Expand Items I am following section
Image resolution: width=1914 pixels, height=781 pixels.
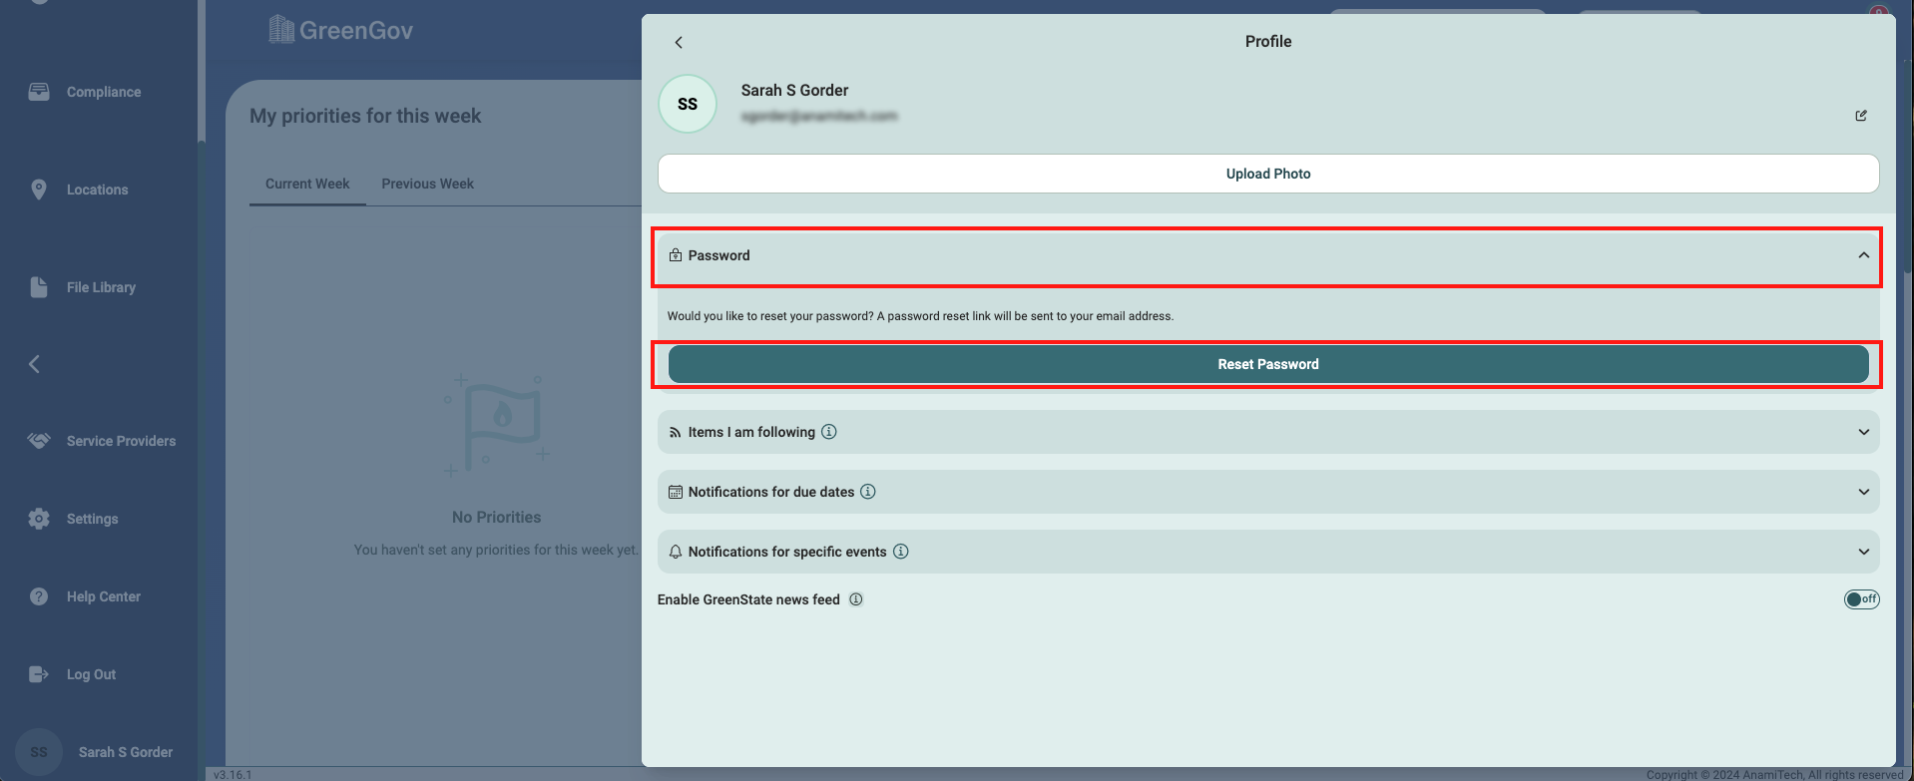coord(1863,432)
